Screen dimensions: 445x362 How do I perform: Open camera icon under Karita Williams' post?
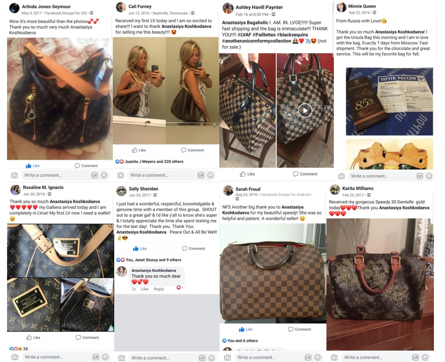coord(334,357)
